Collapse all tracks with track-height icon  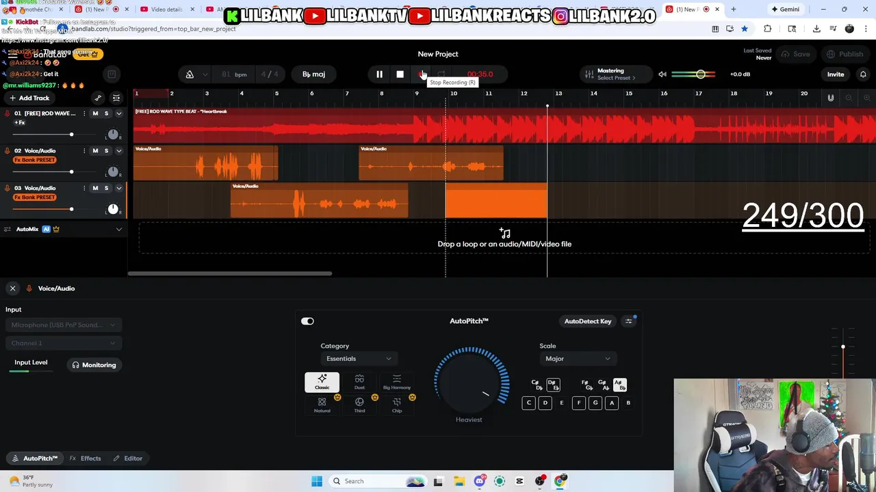(x=116, y=98)
